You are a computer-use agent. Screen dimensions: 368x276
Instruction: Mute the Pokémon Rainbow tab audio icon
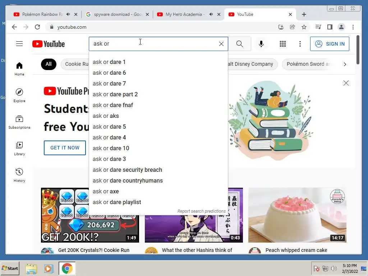click(x=68, y=14)
